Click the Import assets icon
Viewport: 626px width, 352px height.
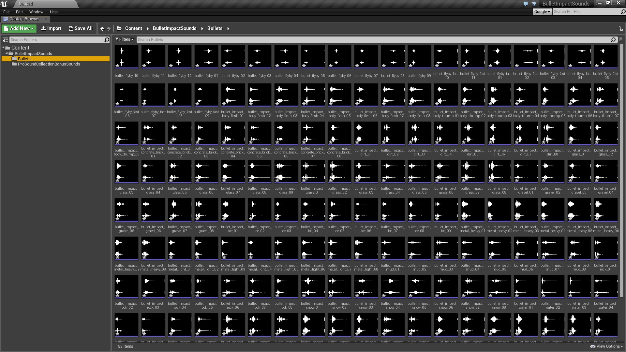pyautogui.click(x=51, y=28)
